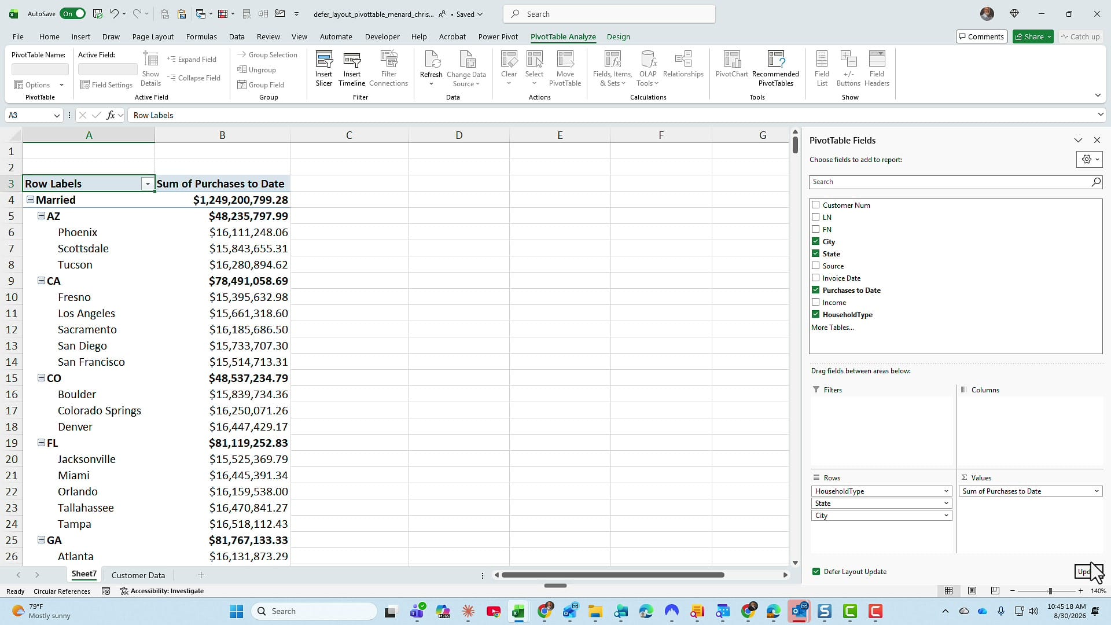This screenshot has height=625, width=1111.
Task: Check the Income field
Action: tap(815, 302)
